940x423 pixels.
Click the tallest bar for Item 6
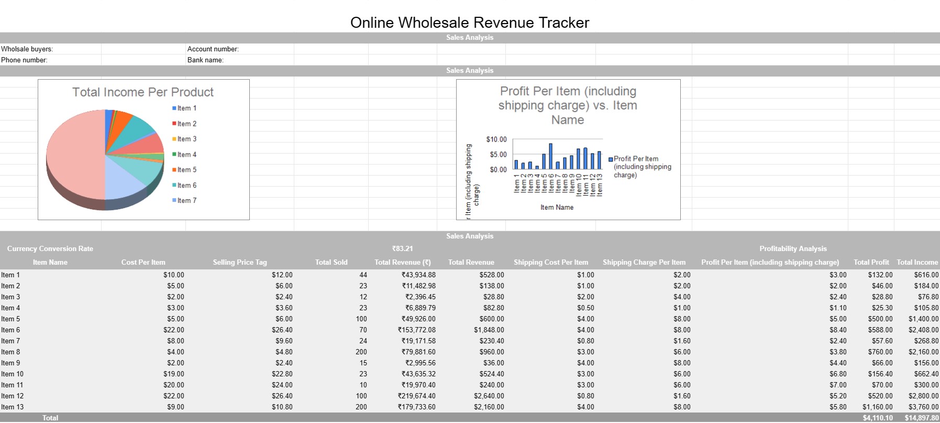550,156
